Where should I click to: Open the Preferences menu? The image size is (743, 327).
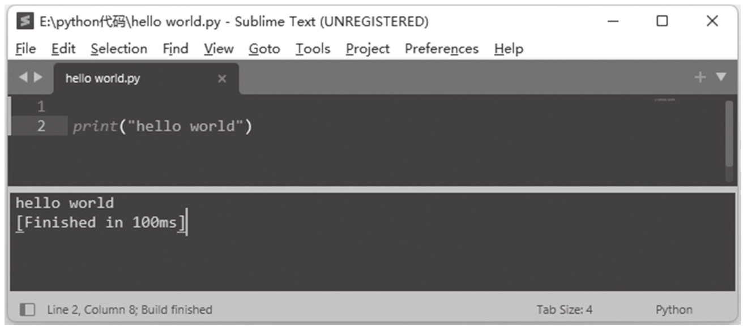pyautogui.click(x=441, y=49)
